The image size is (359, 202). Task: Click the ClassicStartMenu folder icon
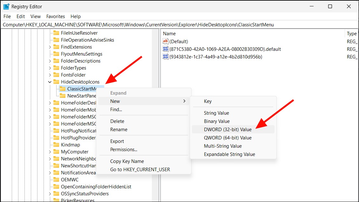click(x=63, y=89)
